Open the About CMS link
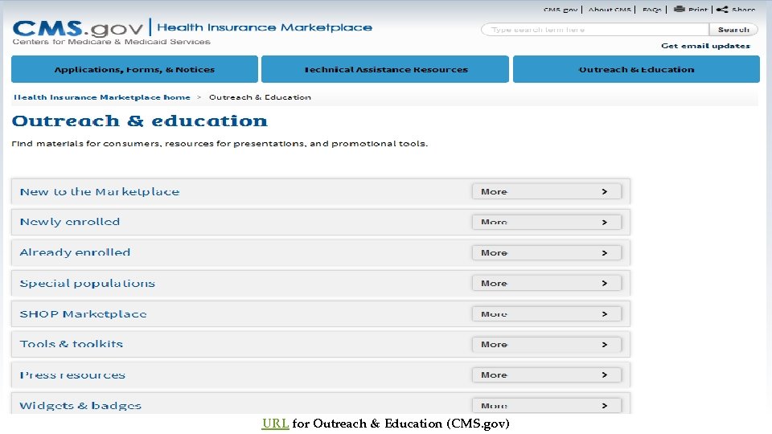Image resolution: width=772 pixels, height=434 pixels. click(610, 10)
